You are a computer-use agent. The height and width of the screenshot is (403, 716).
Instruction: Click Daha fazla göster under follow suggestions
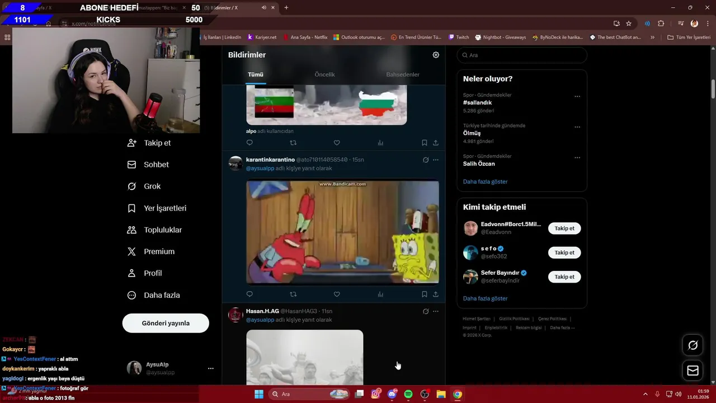tap(486, 298)
